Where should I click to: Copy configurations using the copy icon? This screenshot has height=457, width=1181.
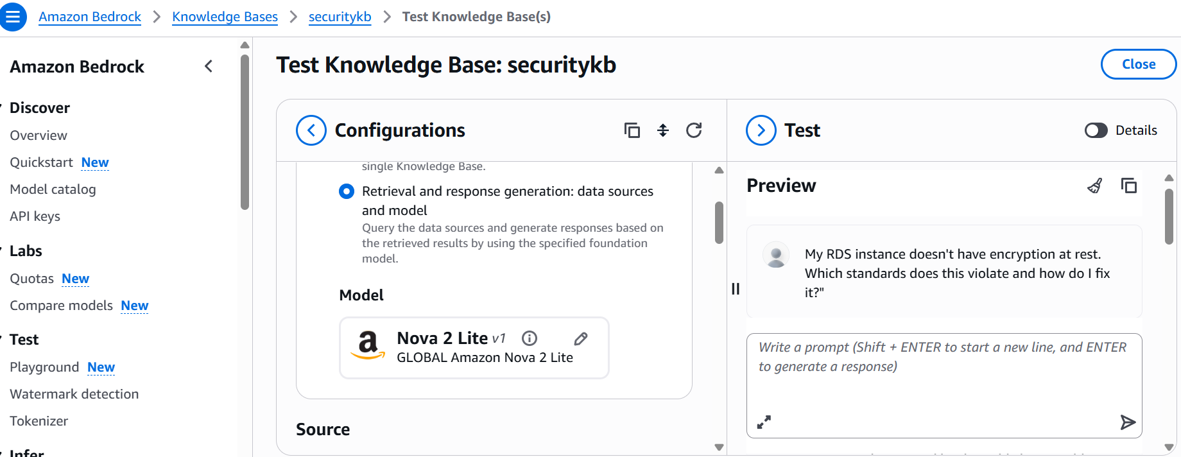coord(632,130)
